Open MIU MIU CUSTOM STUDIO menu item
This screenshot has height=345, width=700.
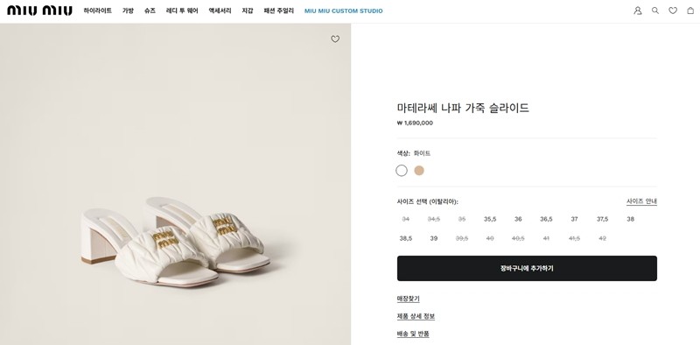[x=343, y=11]
